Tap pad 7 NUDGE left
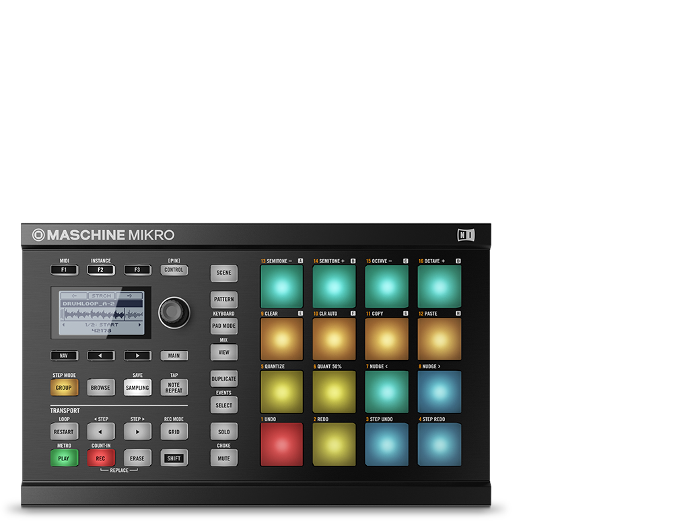The width and height of the screenshot is (700, 525). coord(386,392)
